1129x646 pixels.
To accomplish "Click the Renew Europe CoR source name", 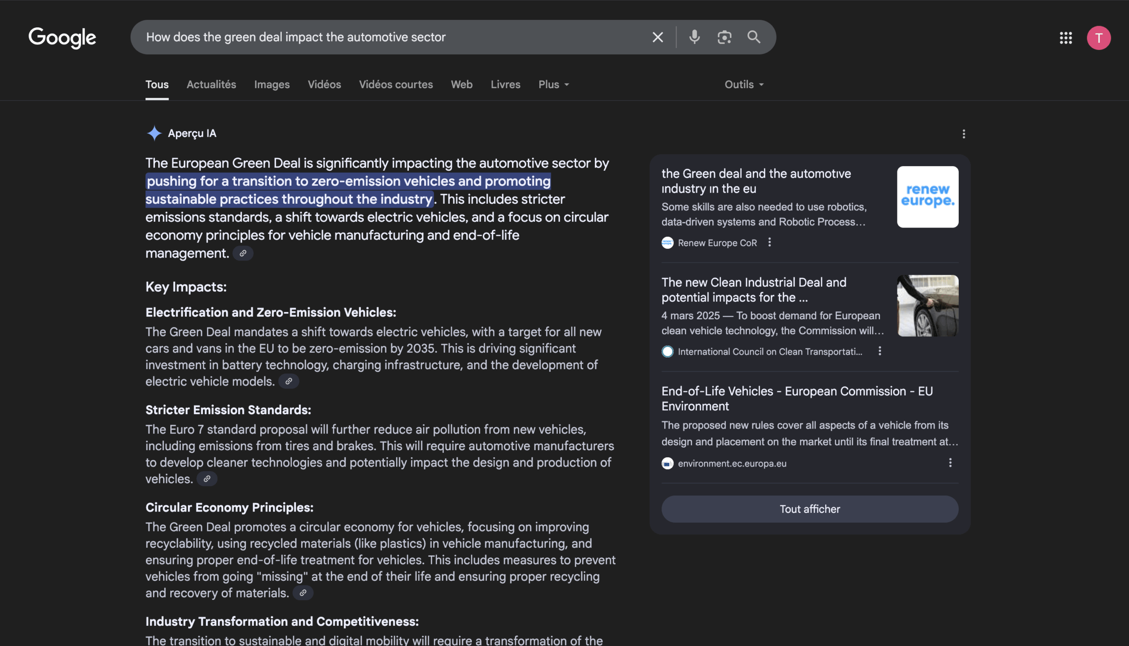I will click(717, 243).
